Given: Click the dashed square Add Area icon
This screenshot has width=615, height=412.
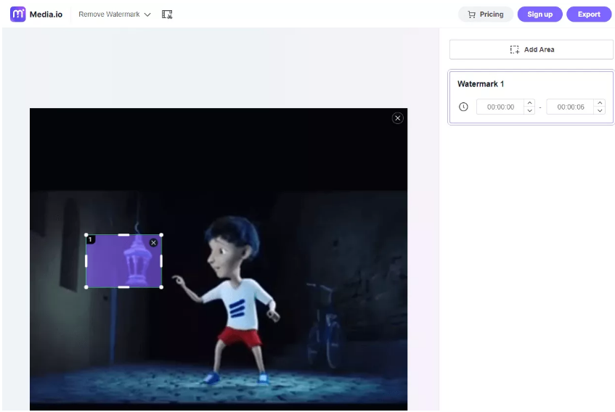Looking at the screenshot, I should tap(514, 50).
